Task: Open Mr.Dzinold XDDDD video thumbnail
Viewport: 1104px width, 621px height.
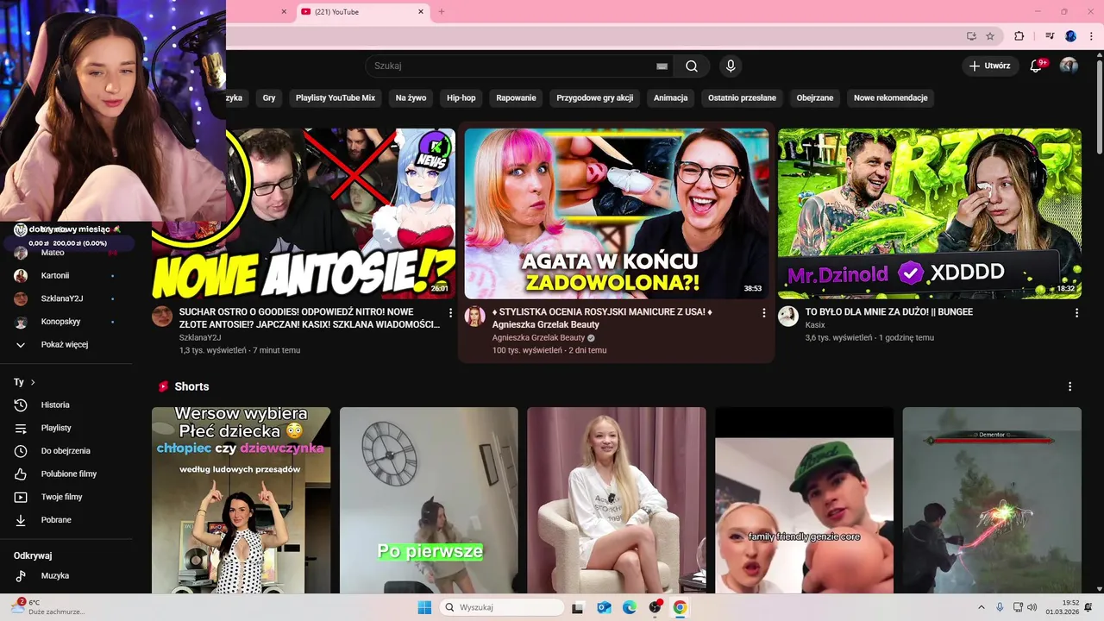Action: point(930,214)
